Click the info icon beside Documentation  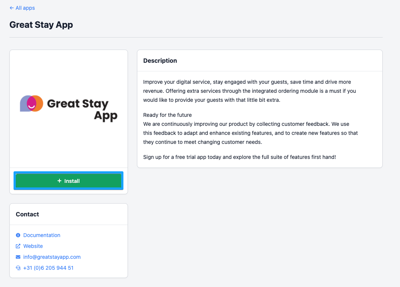click(18, 235)
